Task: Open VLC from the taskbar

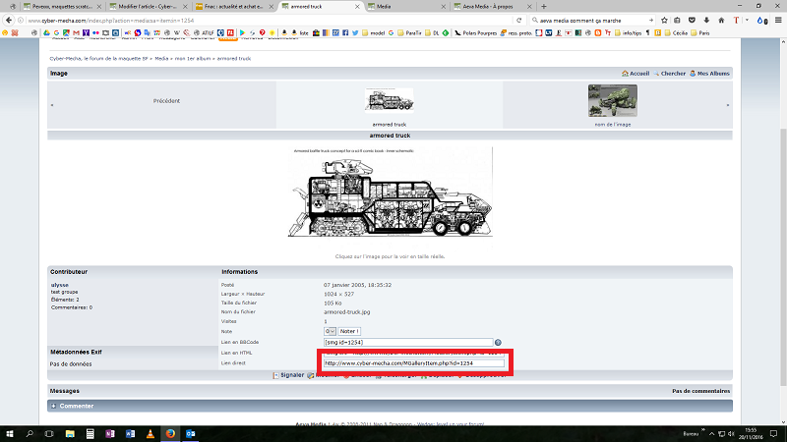Action: click(151, 433)
